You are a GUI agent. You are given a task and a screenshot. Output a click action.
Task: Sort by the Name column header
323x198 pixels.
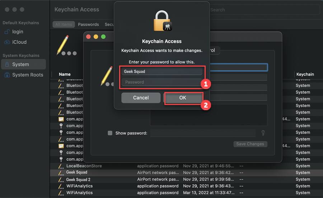(65, 74)
